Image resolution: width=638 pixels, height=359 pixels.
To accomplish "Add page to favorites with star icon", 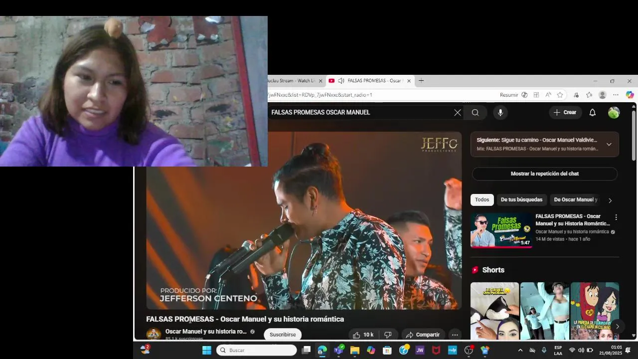I will (x=560, y=95).
